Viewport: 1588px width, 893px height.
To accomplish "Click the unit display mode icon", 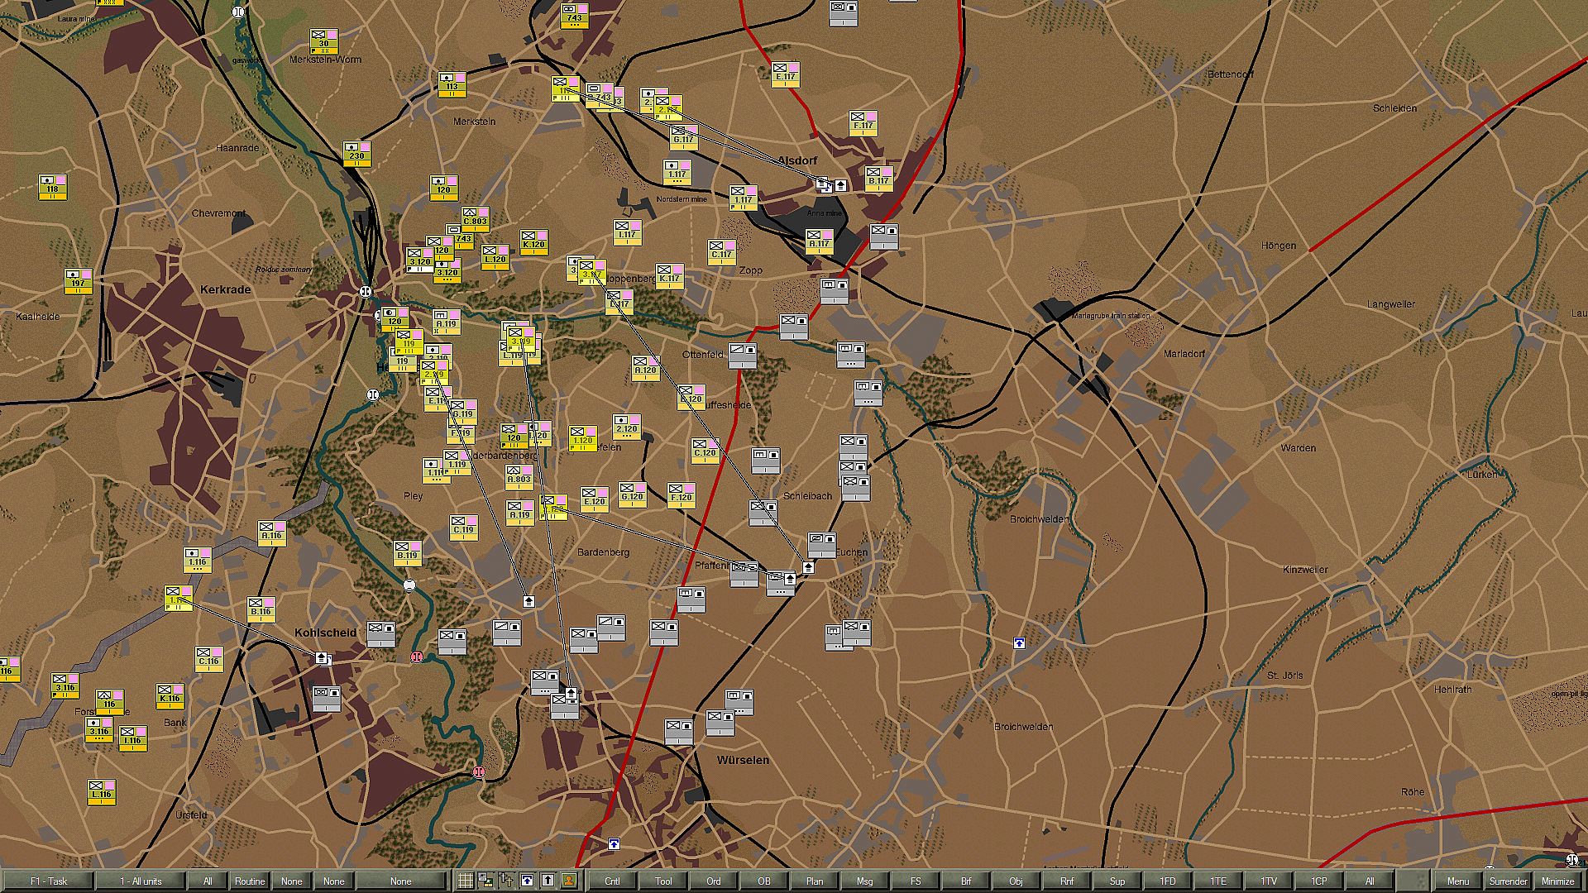I will [x=486, y=881].
